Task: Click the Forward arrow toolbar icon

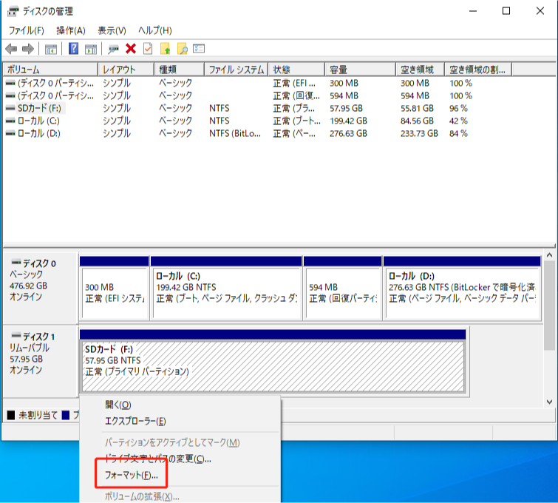Action: click(28, 49)
